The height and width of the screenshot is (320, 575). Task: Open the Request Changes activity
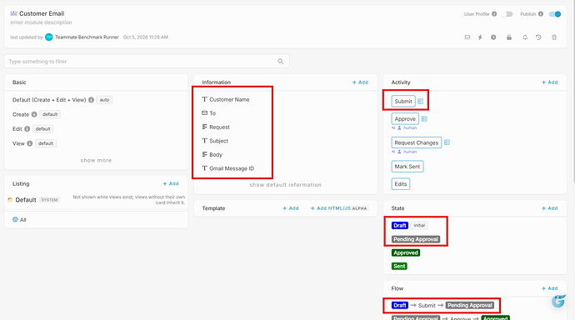click(416, 142)
